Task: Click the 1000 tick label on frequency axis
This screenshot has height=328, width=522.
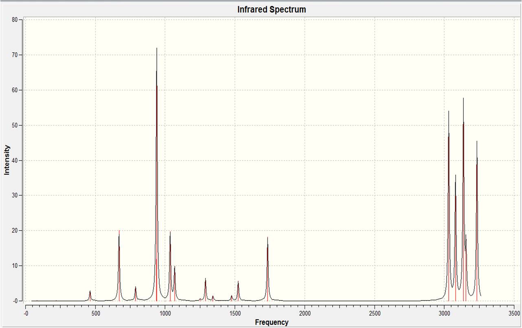Action: pyautogui.click(x=165, y=313)
